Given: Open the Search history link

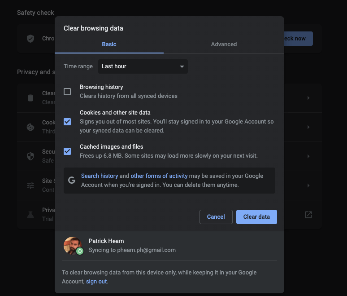Looking at the screenshot, I should [100, 176].
